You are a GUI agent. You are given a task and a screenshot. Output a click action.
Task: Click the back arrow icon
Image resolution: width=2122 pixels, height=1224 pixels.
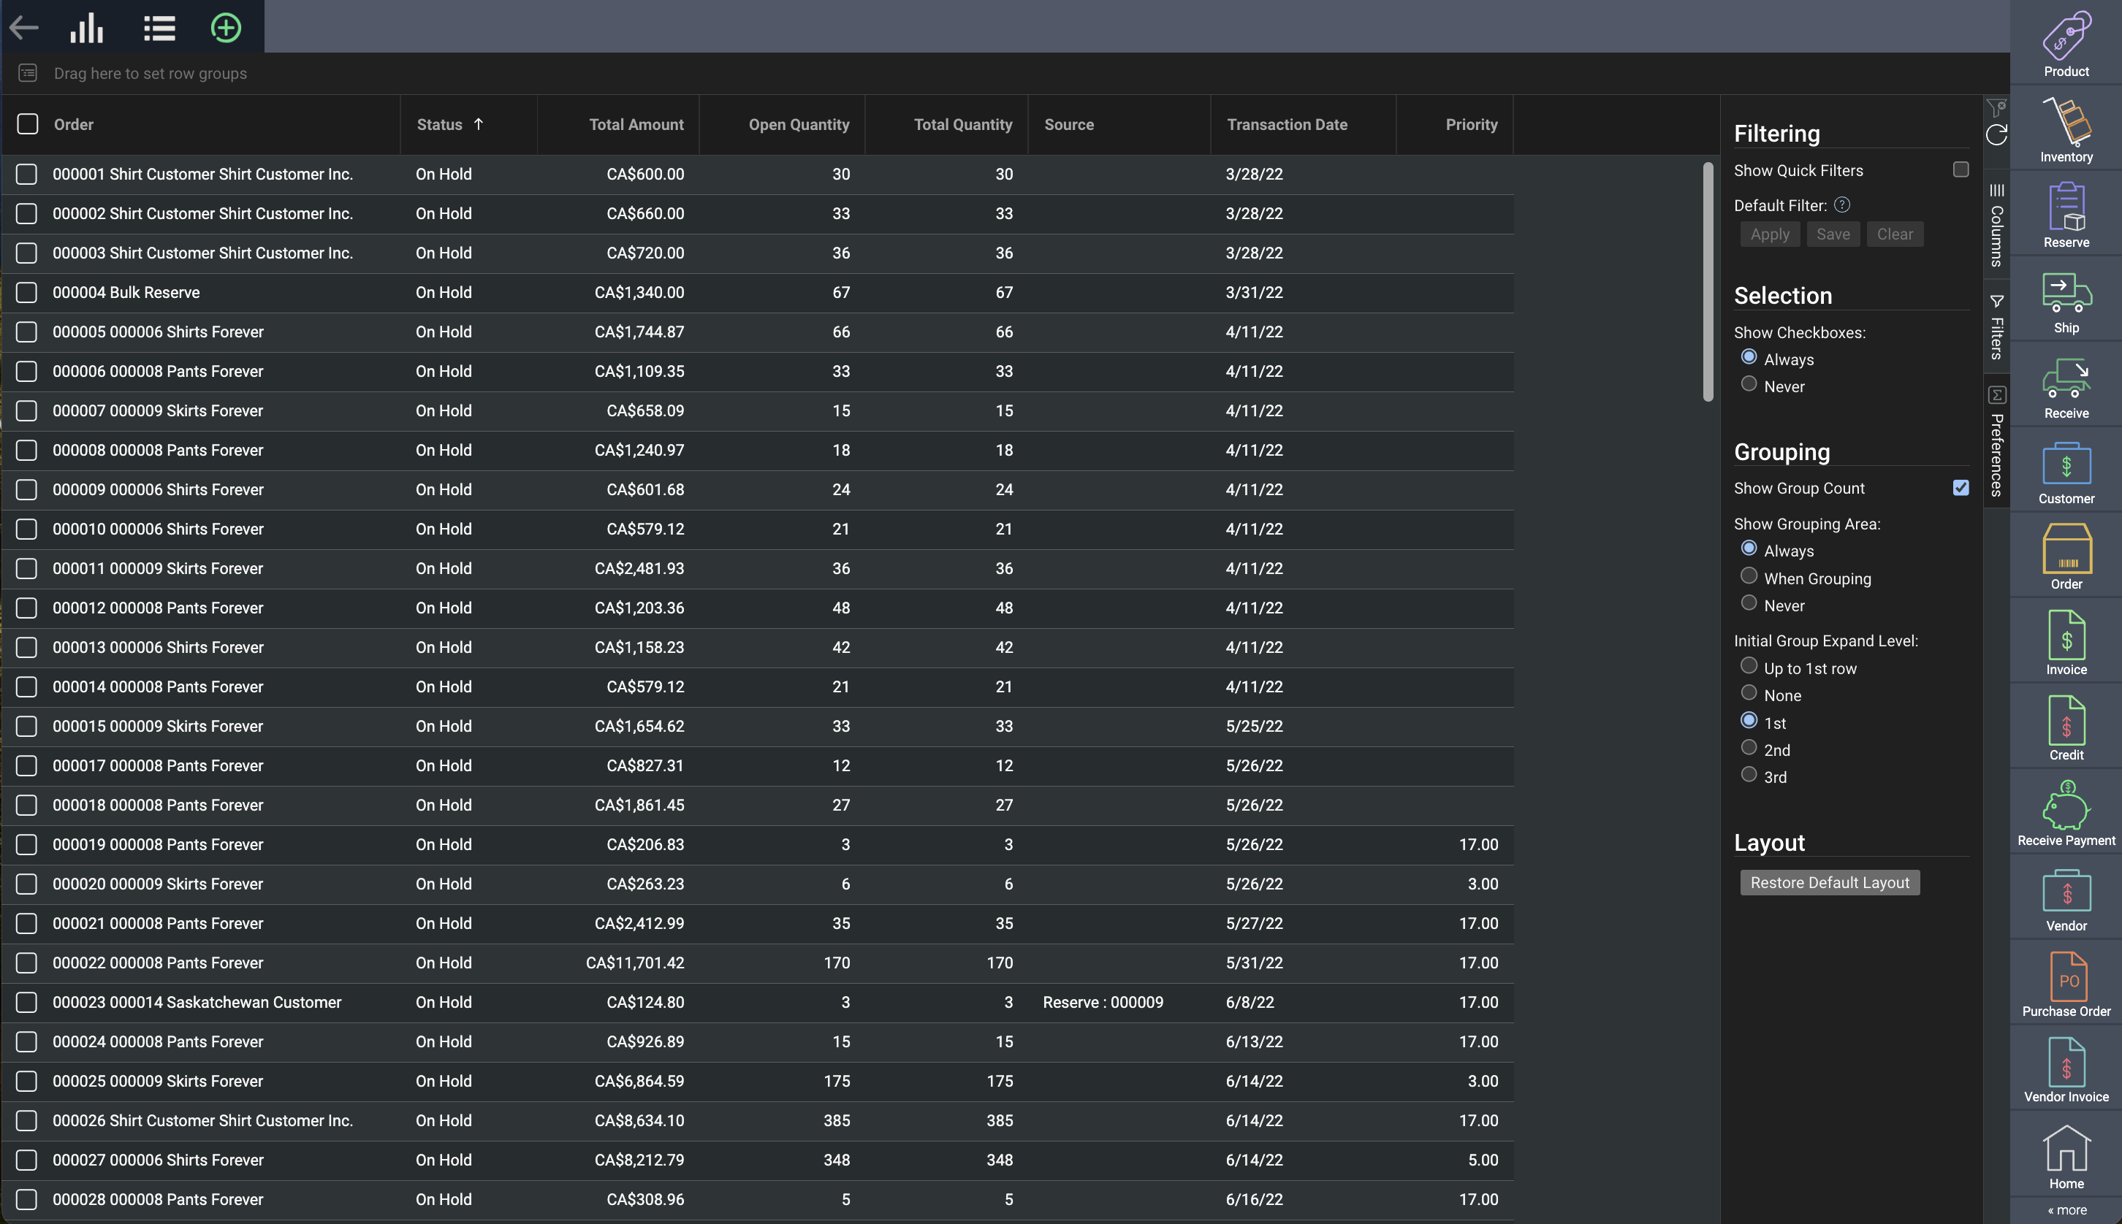pos(23,28)
